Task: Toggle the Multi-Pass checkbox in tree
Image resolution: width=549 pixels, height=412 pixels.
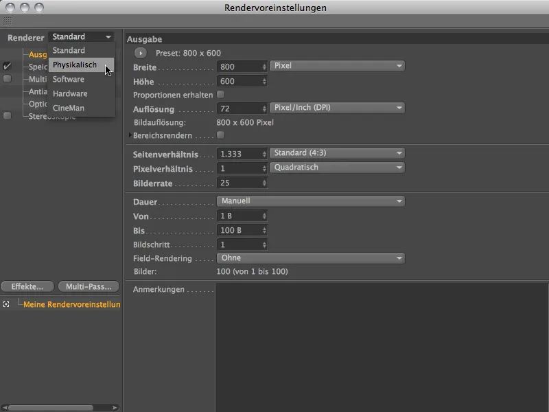Action: pyautogui.click(x=7, y=78)
